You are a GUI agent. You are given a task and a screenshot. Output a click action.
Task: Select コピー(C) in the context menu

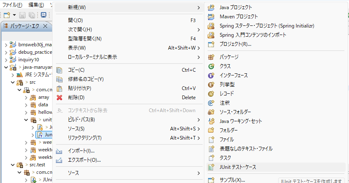[76, 70]
